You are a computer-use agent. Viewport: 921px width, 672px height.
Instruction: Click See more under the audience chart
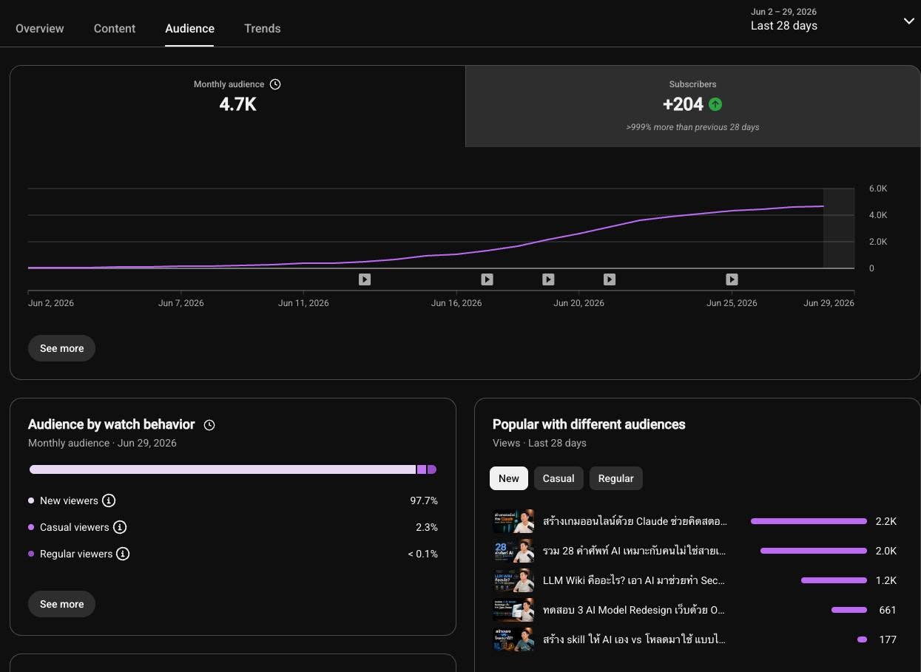(62, 348)
